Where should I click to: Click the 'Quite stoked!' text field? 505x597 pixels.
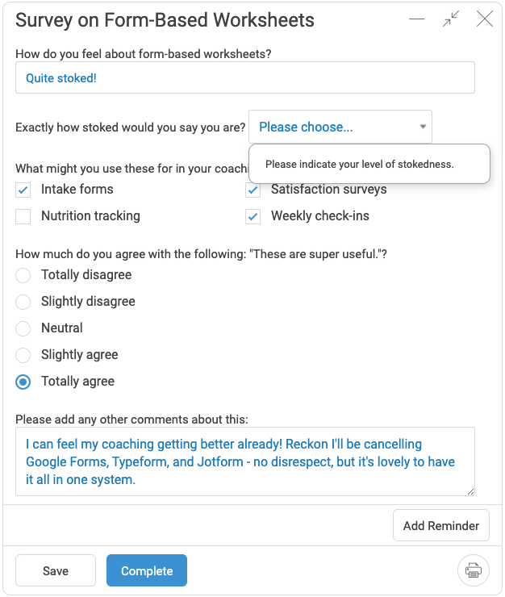[245, 77]
